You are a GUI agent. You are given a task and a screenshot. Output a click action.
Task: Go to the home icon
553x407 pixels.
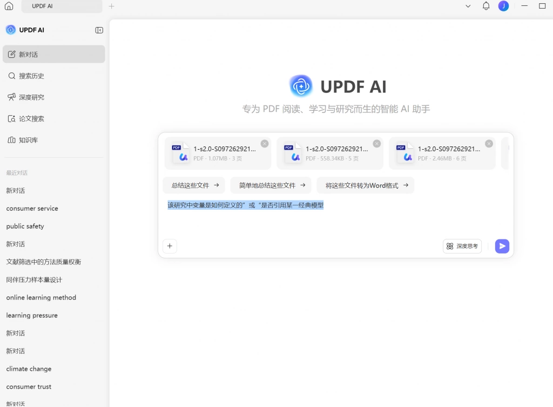[9, 6]
